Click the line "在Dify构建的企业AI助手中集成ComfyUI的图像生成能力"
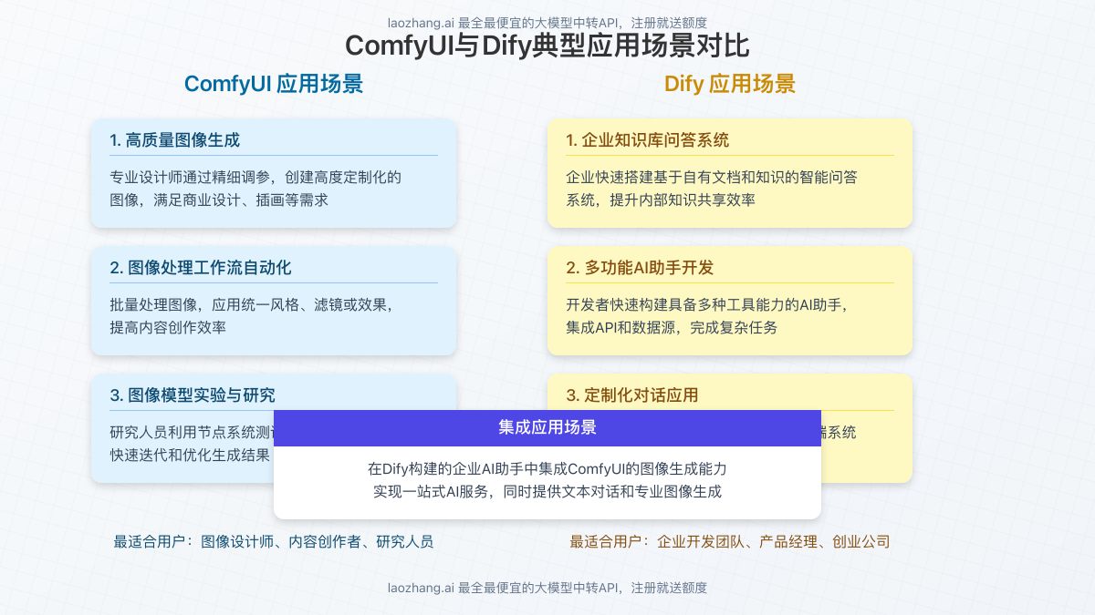The image size is (1095, 615). [547, 469]
